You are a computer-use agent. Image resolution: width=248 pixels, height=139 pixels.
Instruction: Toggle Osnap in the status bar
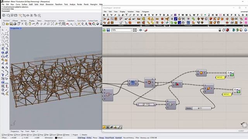pos(102,138)
